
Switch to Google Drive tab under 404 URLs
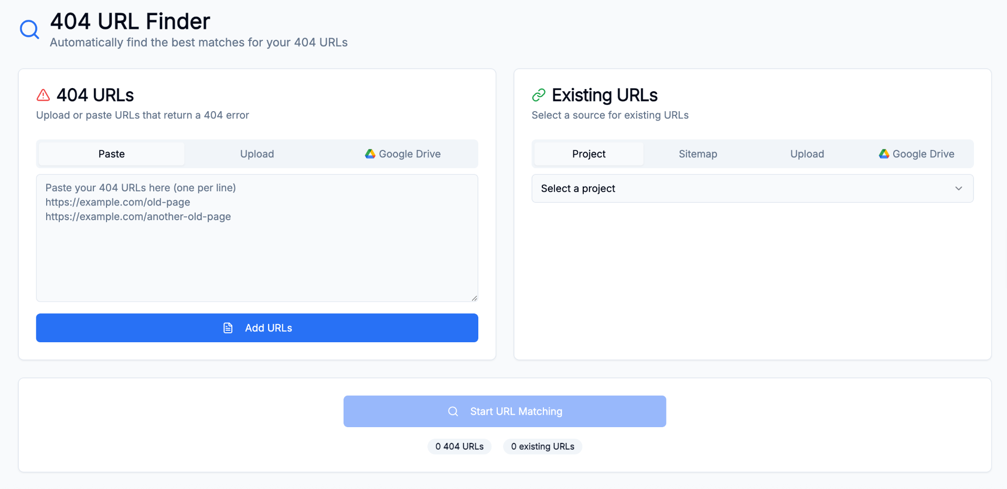(403, 154)
